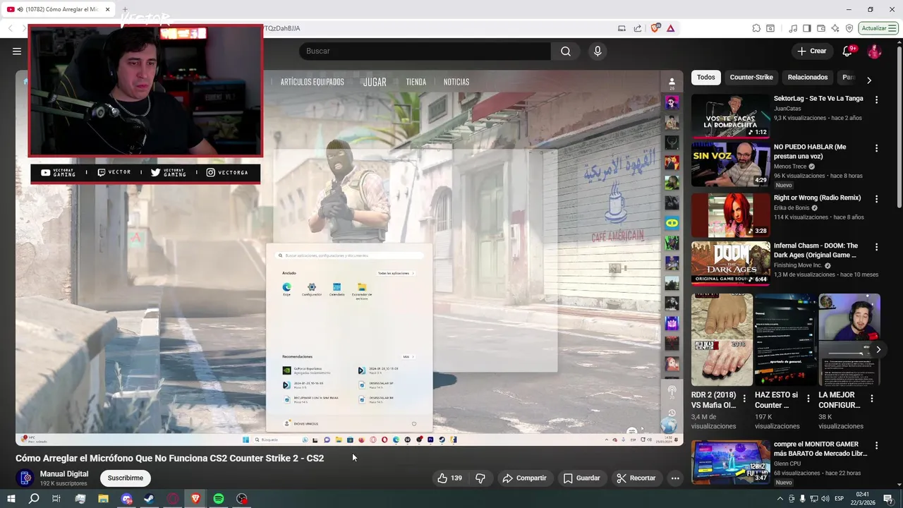Select the Todos filter chip
Viewport: 903px width, 508px height.
pos(706,77)
